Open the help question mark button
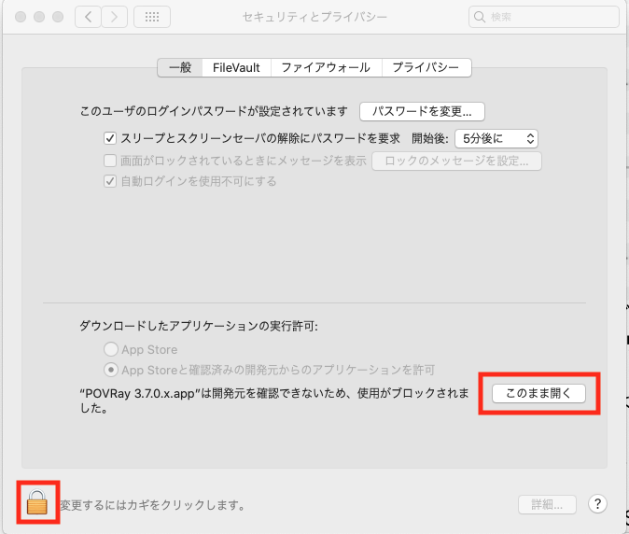 pyautogui.click(x=598, y=504)
